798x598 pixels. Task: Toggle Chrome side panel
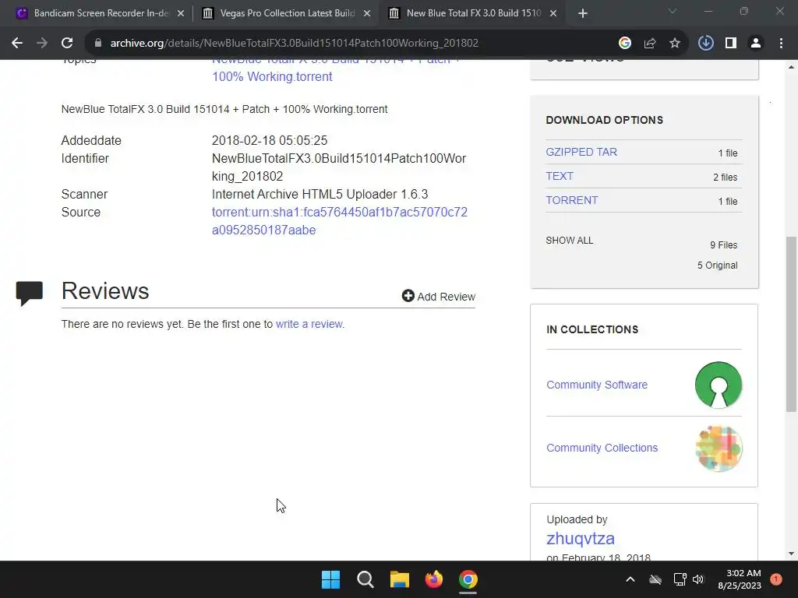tap(731, 44)
